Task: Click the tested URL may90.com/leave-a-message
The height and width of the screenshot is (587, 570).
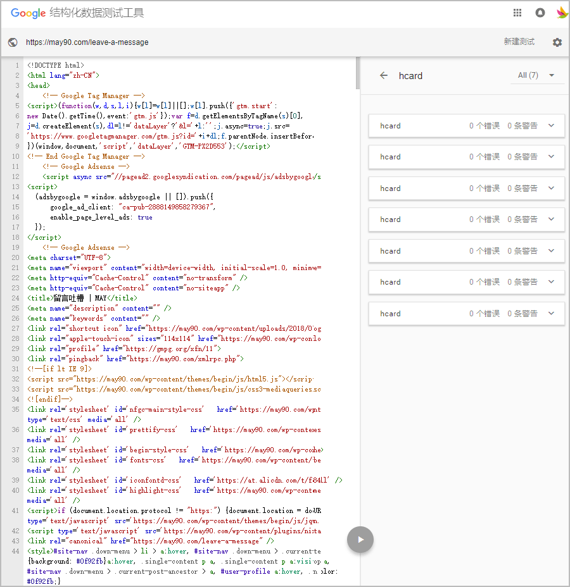Action: [87, 42]
